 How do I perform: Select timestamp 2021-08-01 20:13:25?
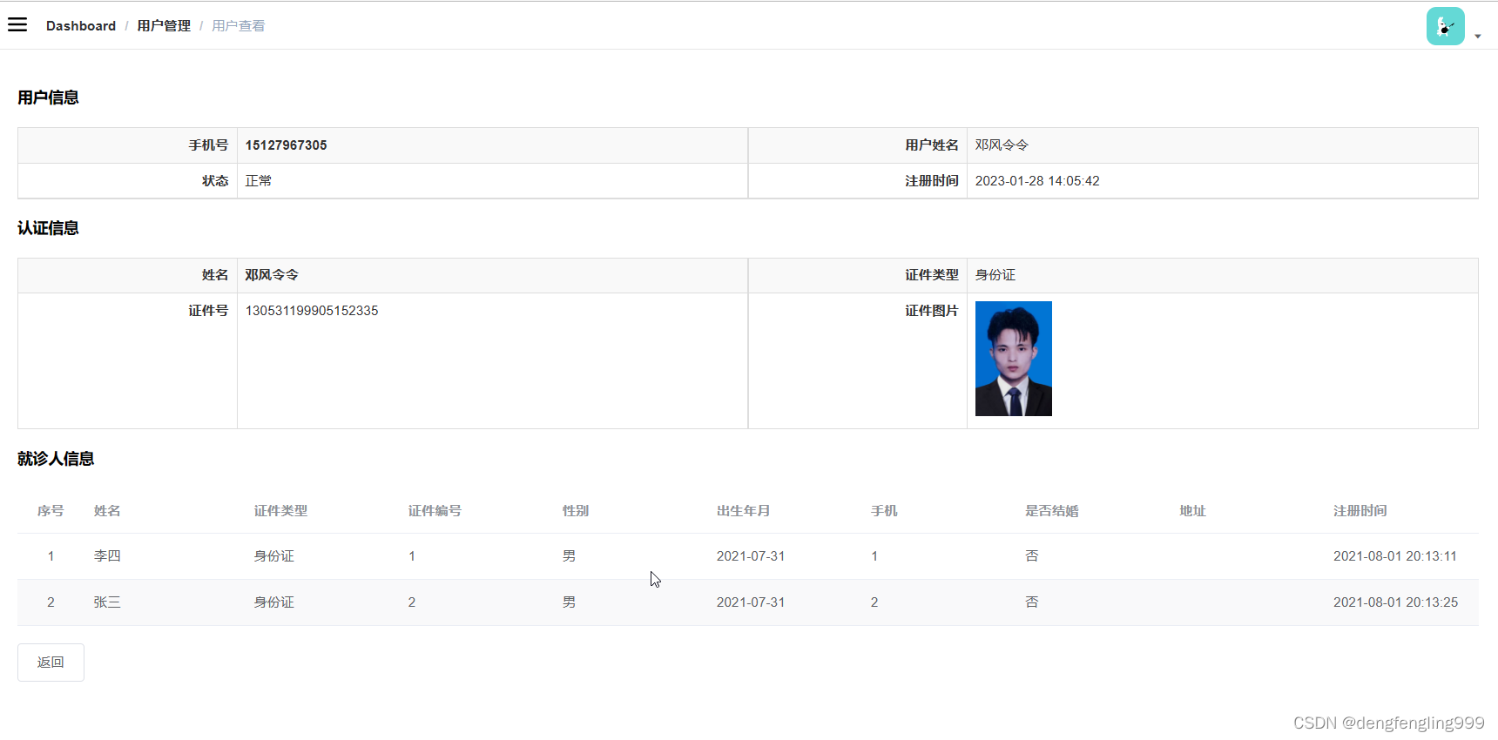tap(1395, 602)
